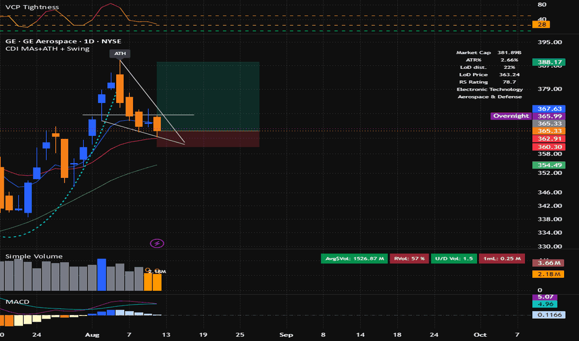Click the 354.49 green price label
This screenshot has height=341, width=579.
pyautogui.click(x=549, y=165)
